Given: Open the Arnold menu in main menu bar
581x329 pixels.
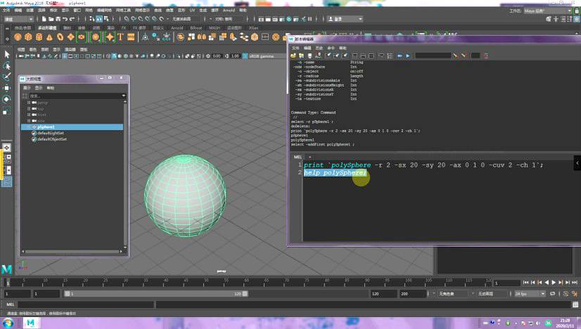Looking at the screenshot, I should click(x=229, y=11).
